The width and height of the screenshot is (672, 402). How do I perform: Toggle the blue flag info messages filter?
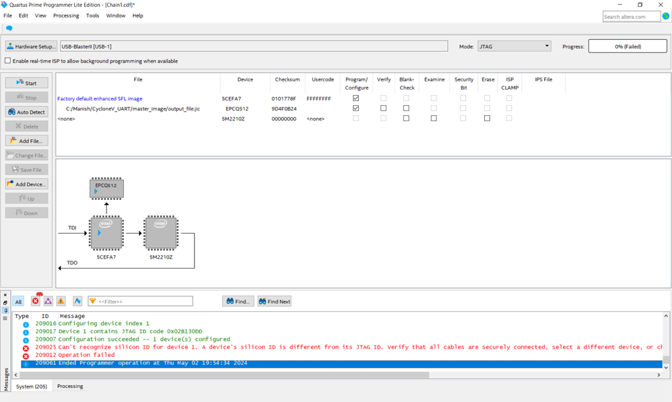[77, 301]
